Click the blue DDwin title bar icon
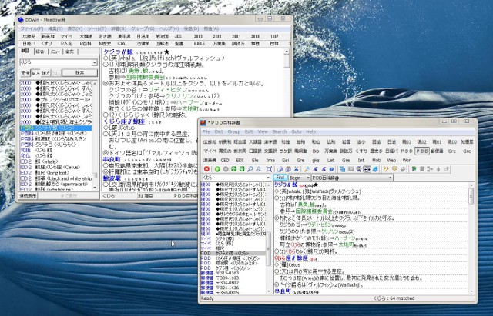The width and height of the screenshot is (493, 316). 21,20
